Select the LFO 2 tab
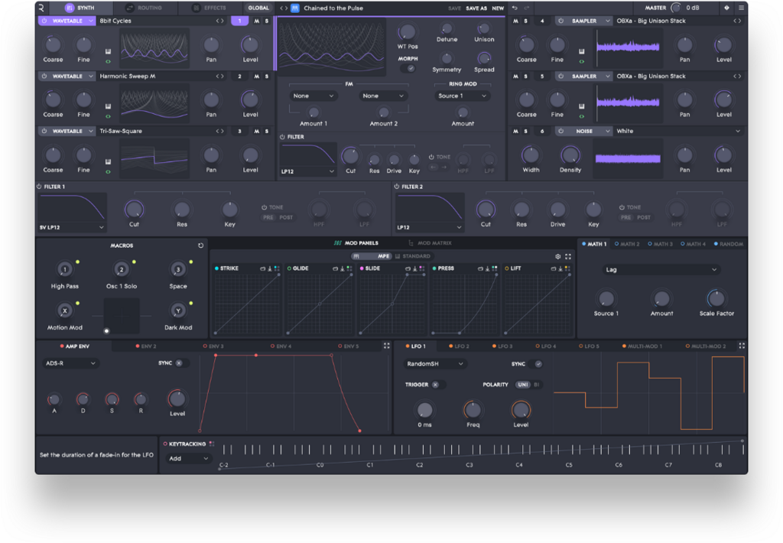 [459, 346]
